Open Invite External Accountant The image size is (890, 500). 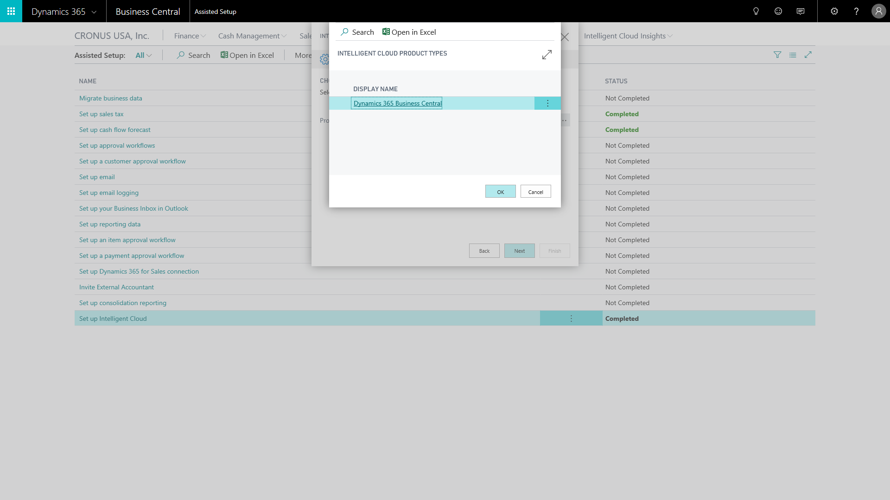pyautogui.click(x=116, y=287)
